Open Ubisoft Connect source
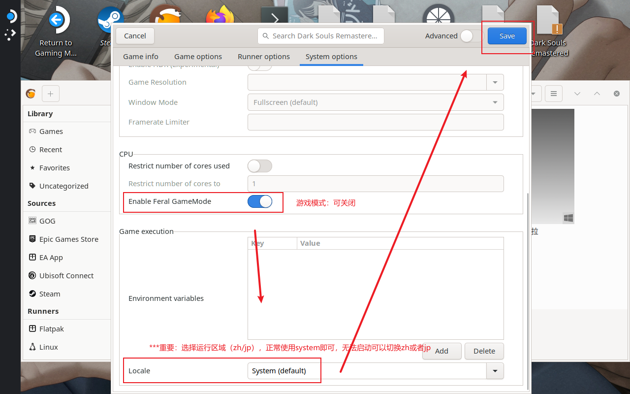The height and width of the screenshot is (394, 630). coord(66,276)
